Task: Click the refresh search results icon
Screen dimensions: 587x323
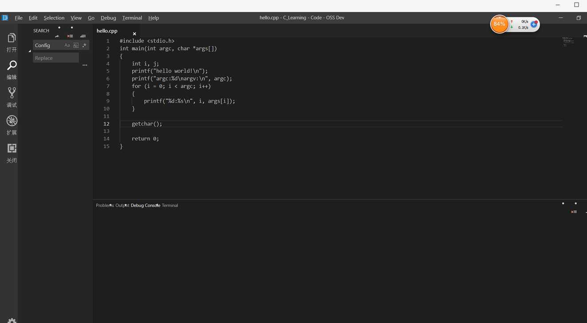Action: [57, 36]
